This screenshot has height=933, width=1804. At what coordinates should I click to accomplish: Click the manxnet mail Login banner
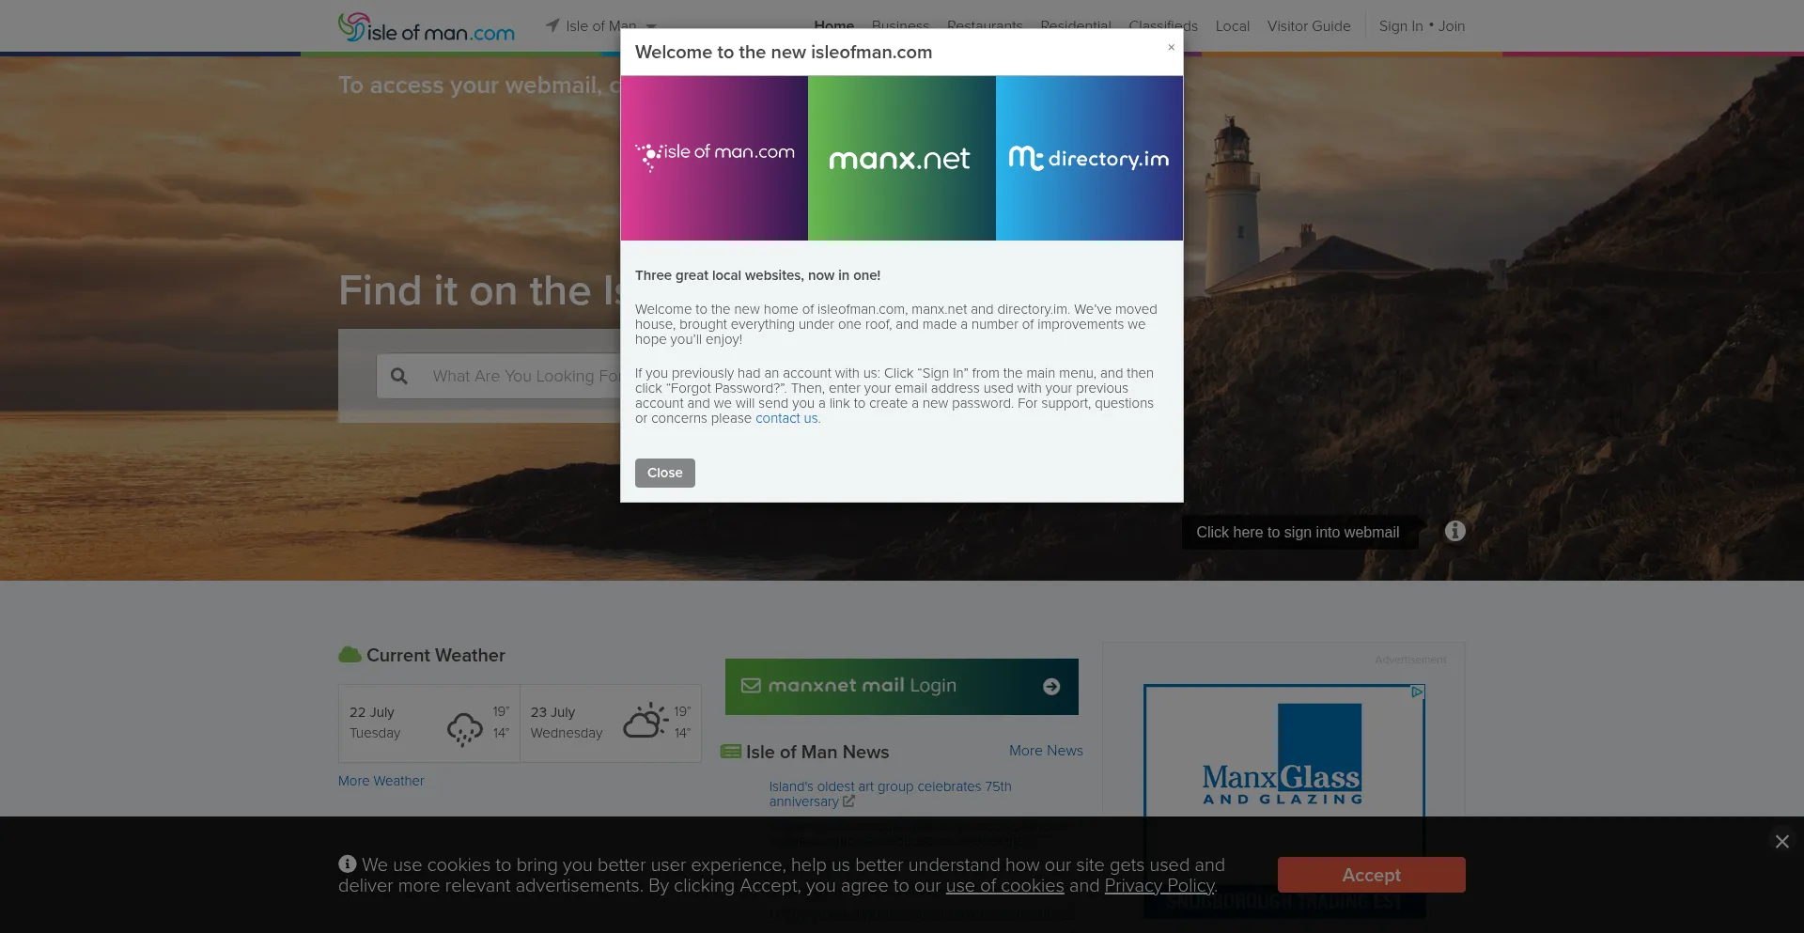click(902, 686)
